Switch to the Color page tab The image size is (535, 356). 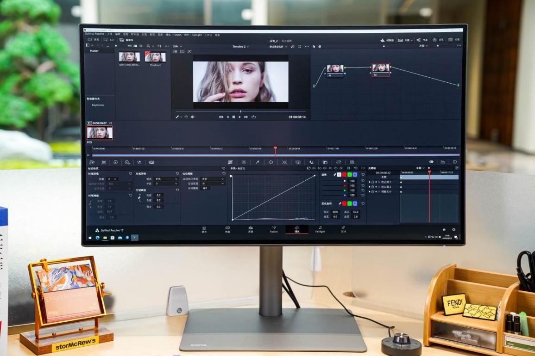pos(297,230)
